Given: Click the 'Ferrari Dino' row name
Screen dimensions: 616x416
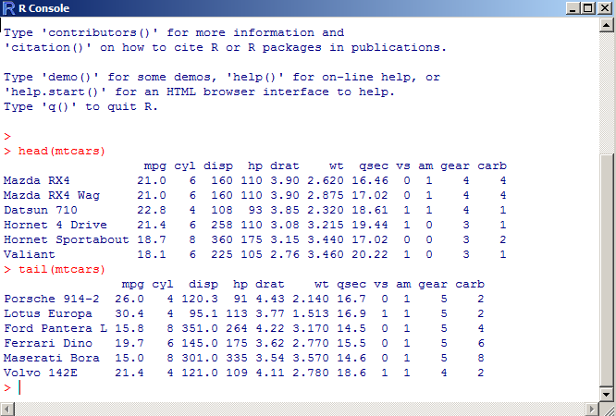Looking at the screenshot, I should pyautogui.click(x=48, y=343).
